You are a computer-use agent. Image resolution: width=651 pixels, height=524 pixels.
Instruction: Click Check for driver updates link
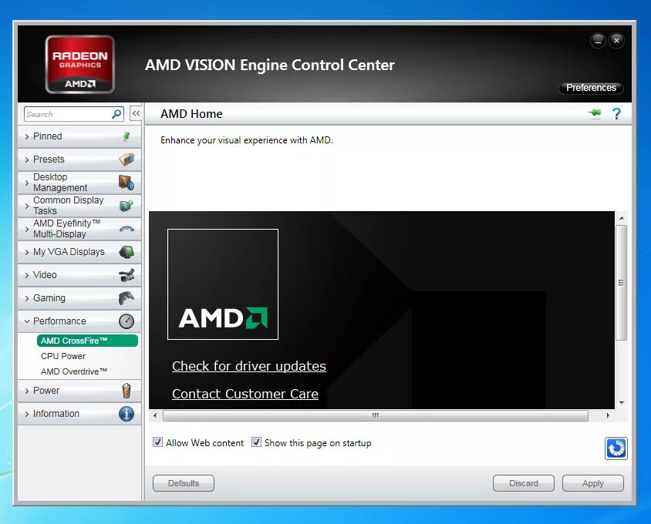(249, 366)
